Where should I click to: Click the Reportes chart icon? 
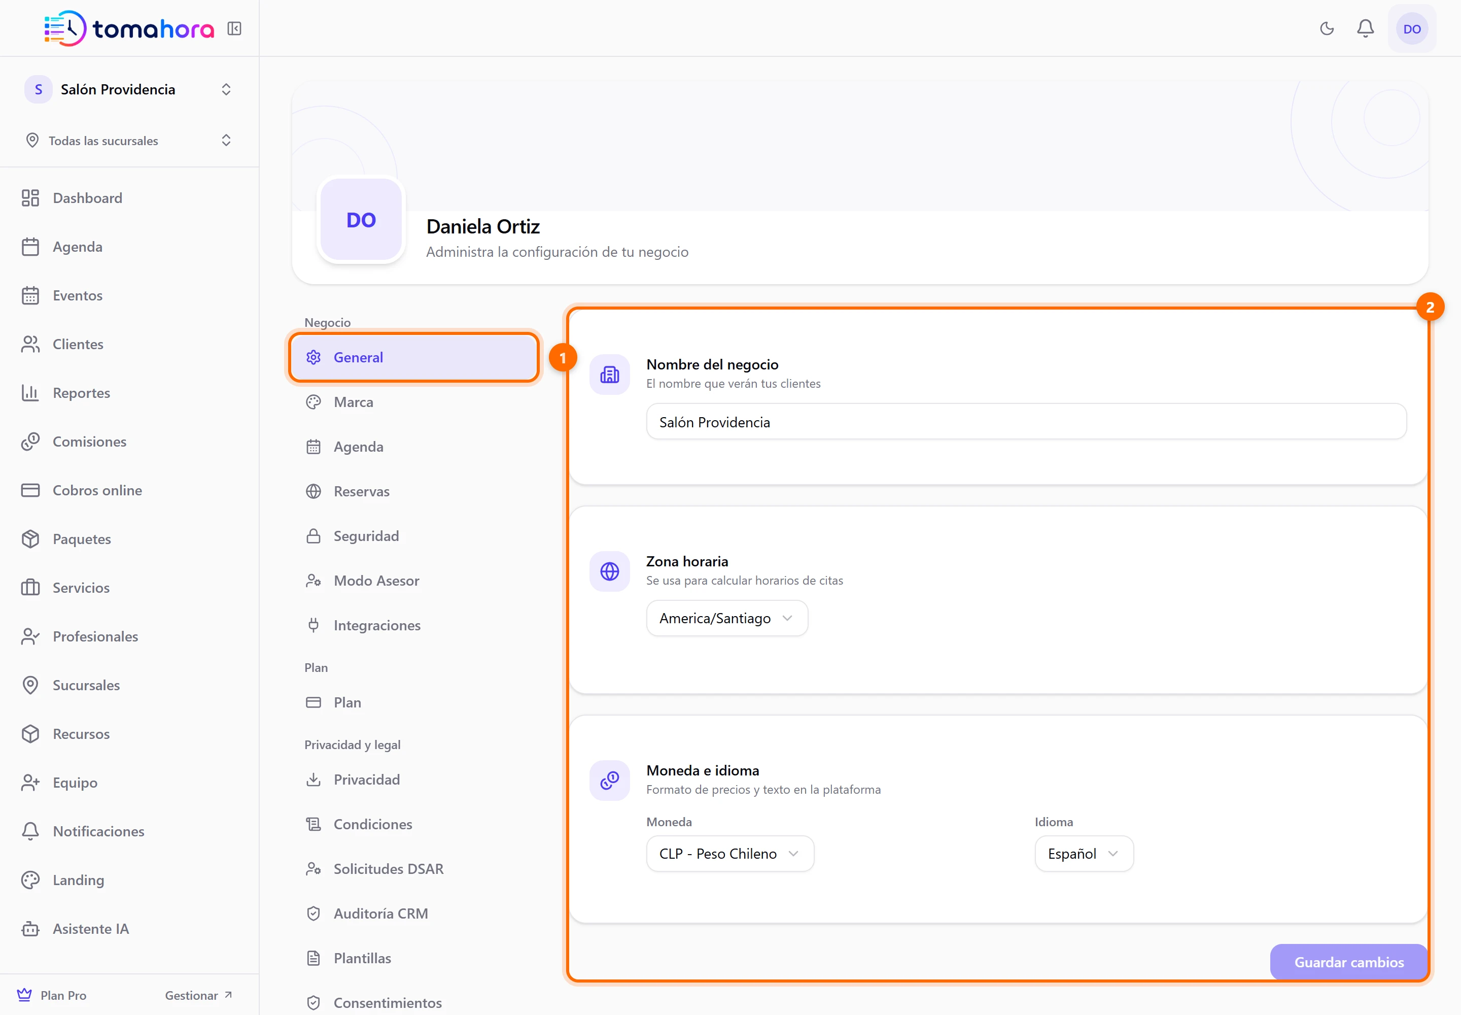(x=30, y=392)
